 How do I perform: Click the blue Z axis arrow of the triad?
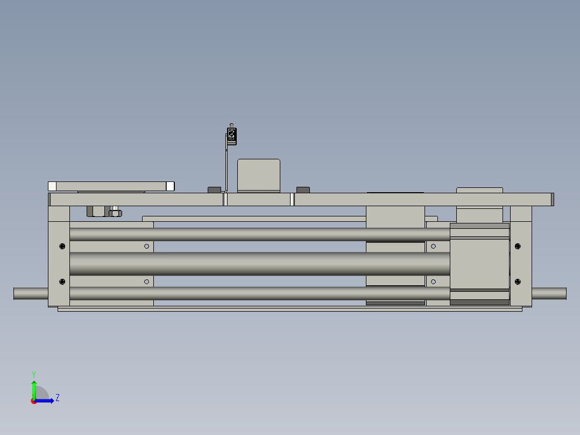click(x=45, y=401)
